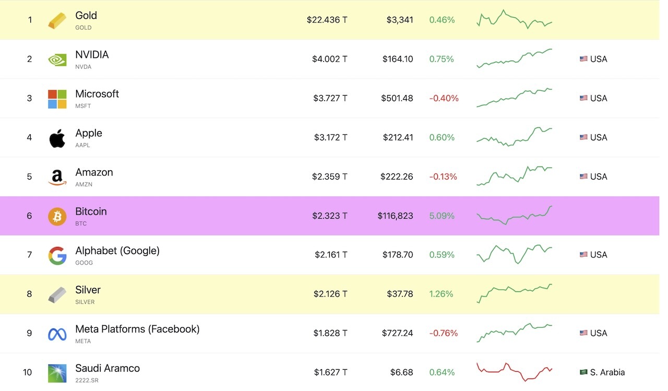Image resolution: width=668 pixels, height=391 pixels.
Task: Click the S. Arabia country label
Action: 607,372
